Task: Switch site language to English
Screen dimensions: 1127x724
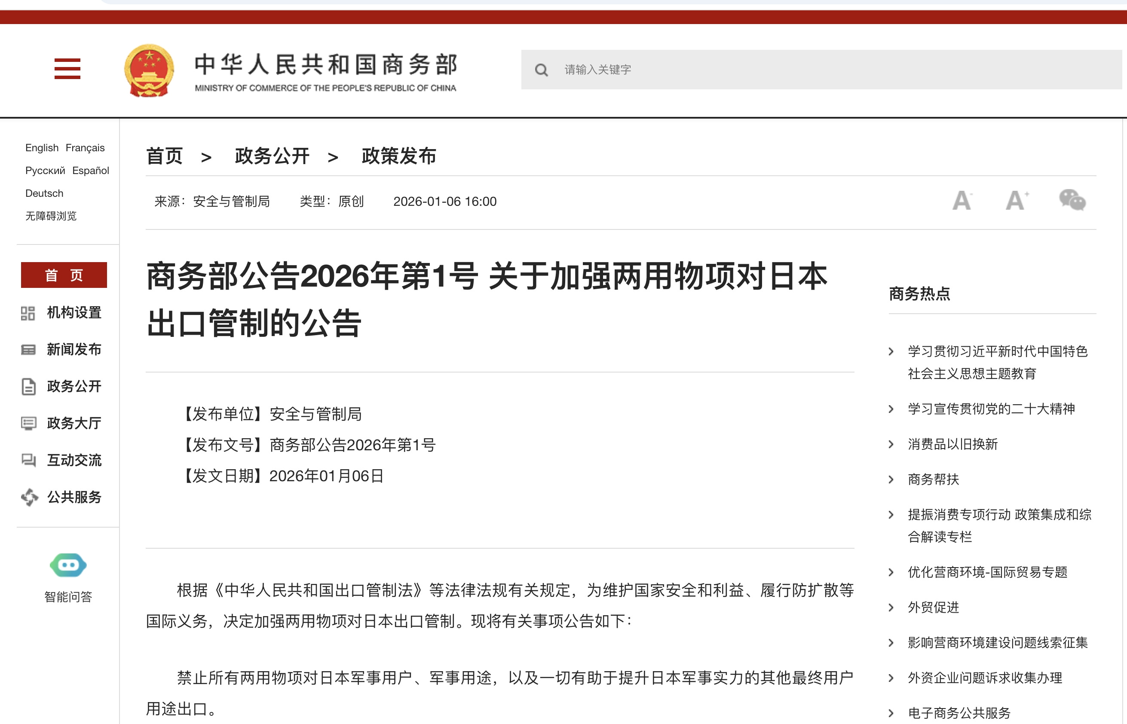Action: tap(42, 148)
